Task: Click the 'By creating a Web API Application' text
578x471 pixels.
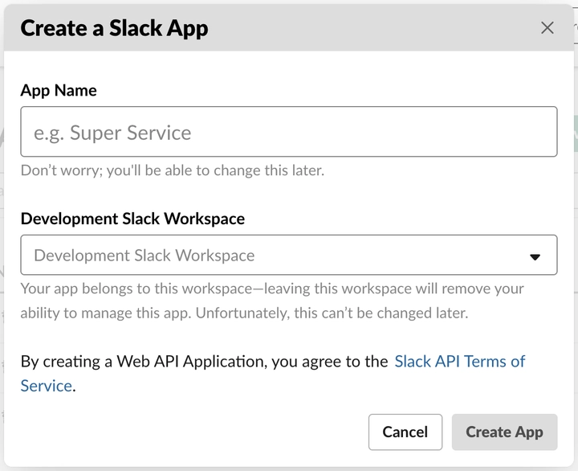Action: (x=204, y=362)
